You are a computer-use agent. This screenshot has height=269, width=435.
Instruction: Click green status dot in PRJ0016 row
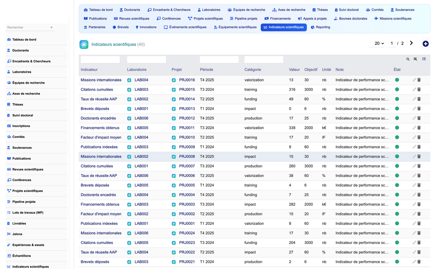coord(397,80)
